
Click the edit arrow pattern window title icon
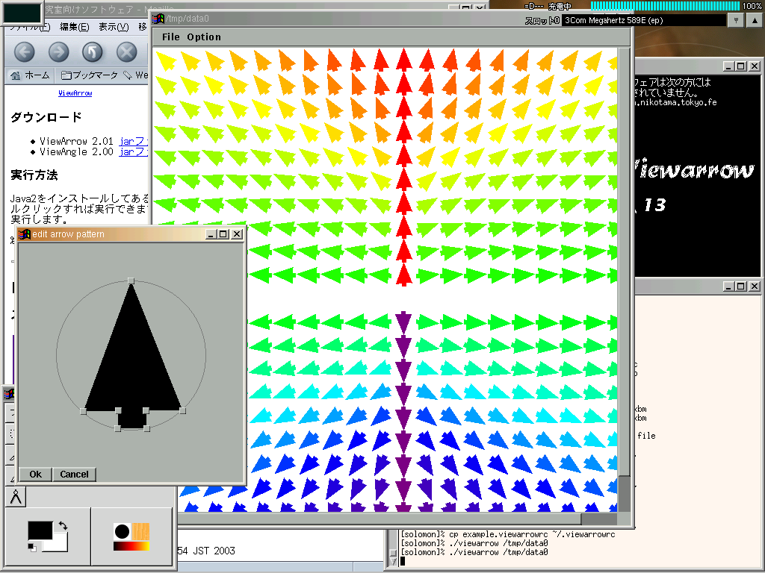pyautogui.click(x=25, y=234)
